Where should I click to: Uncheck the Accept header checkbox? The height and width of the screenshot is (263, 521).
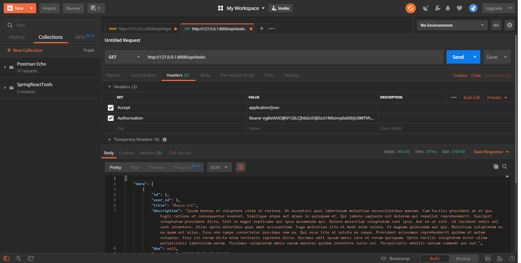(111, 108)
